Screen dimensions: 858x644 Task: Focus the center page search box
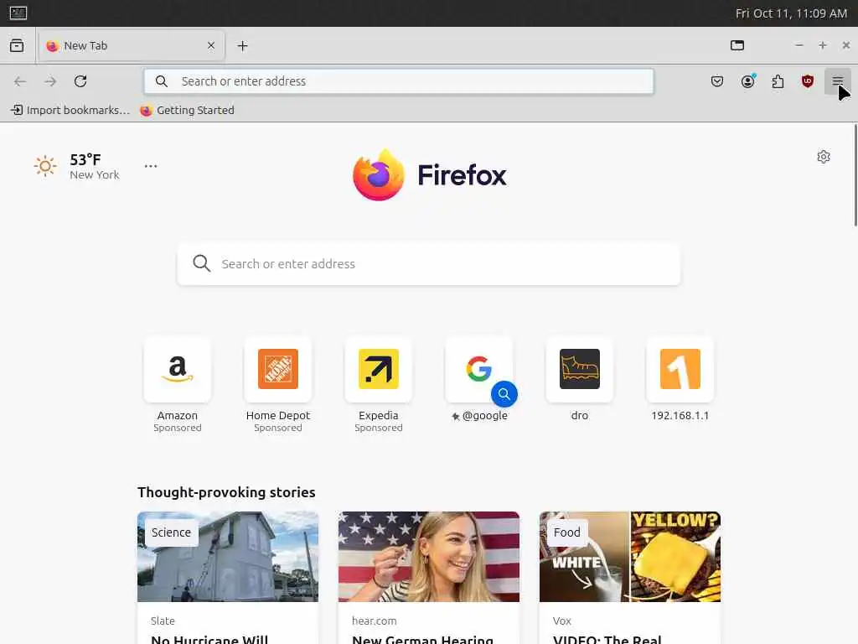[428, 264]
